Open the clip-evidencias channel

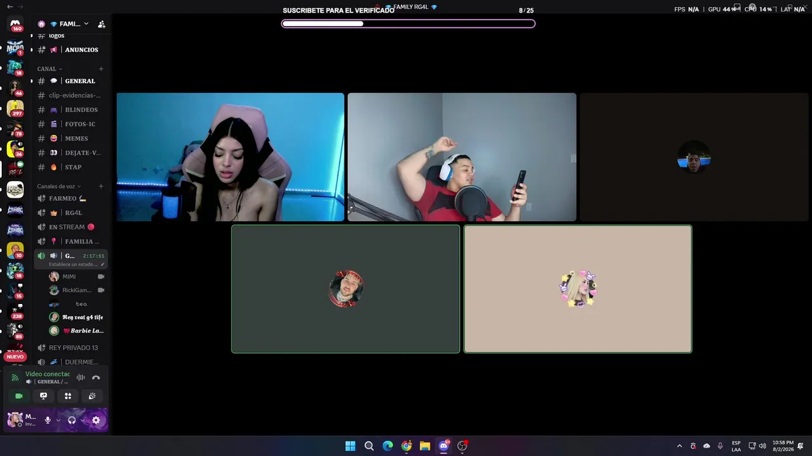tap(70, 95)
